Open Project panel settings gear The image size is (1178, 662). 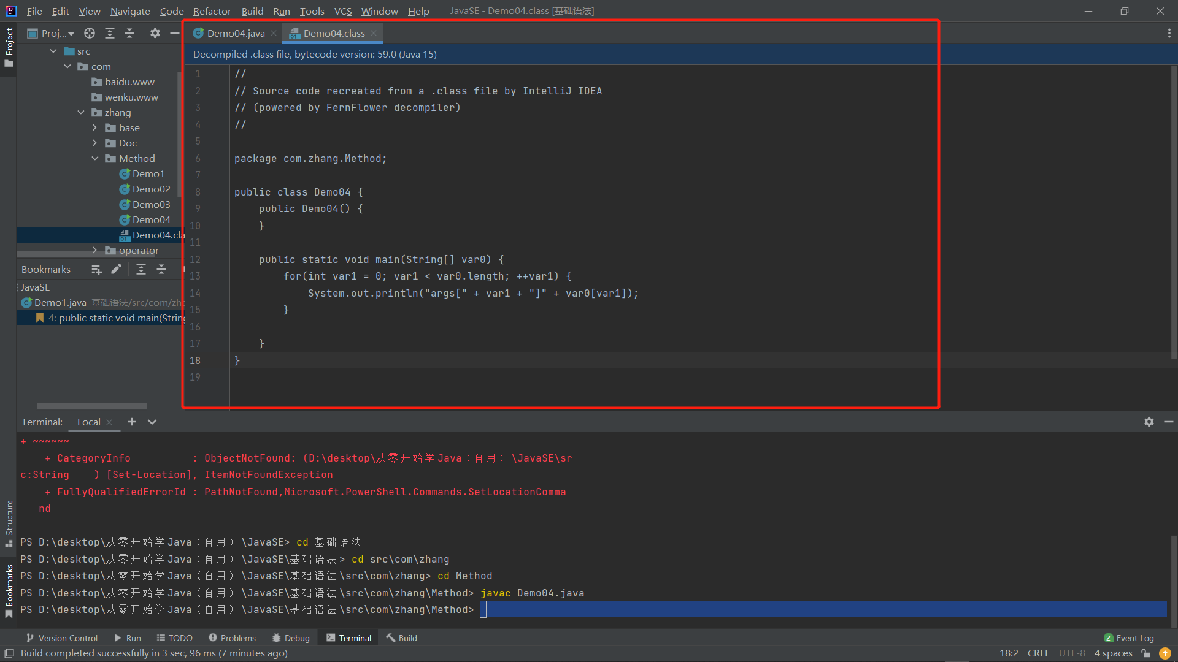coord(155,33)
